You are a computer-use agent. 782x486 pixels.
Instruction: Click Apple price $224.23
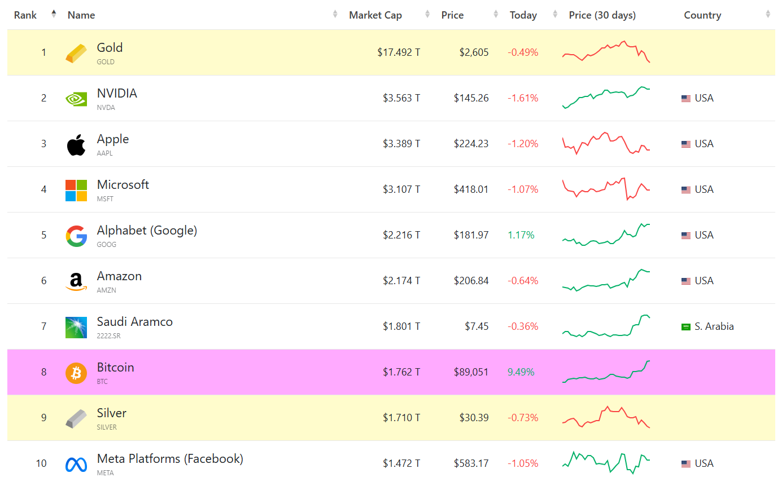471,144
